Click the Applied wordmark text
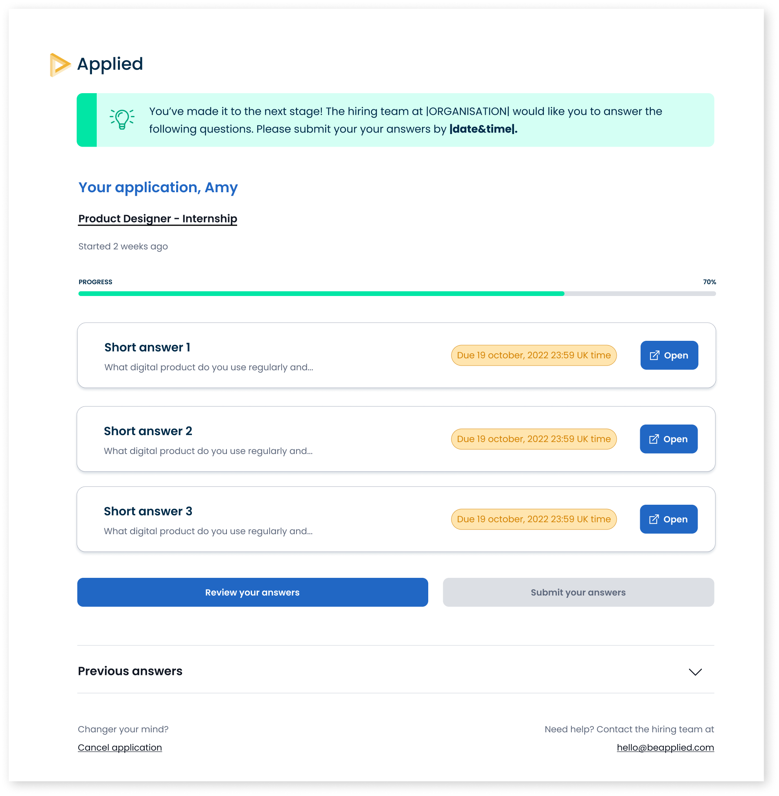The height and width of the screenshot is (796, 779). point(110,64)
